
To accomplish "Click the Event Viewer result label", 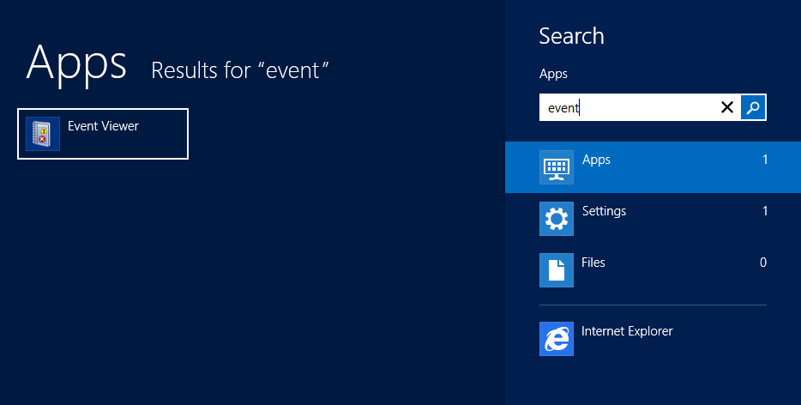I will [103, 126].
